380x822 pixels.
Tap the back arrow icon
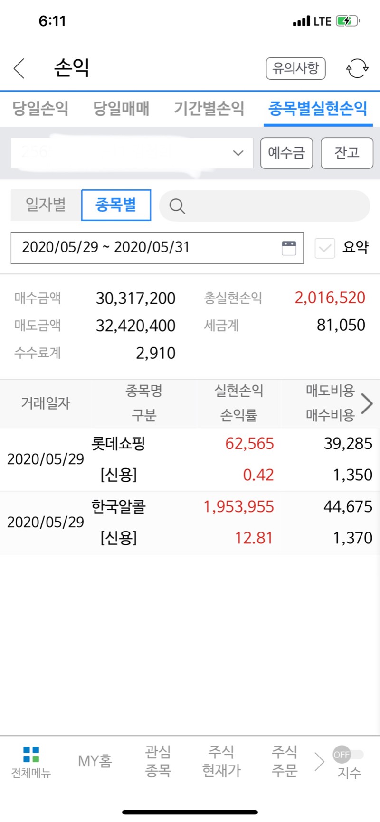tap(19, 68)
